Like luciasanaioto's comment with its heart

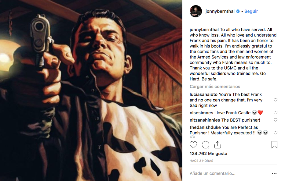click(275, 100)
